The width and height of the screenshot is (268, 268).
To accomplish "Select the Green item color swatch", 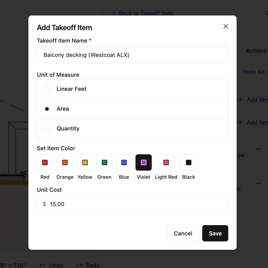I will [x=104, y=163].
